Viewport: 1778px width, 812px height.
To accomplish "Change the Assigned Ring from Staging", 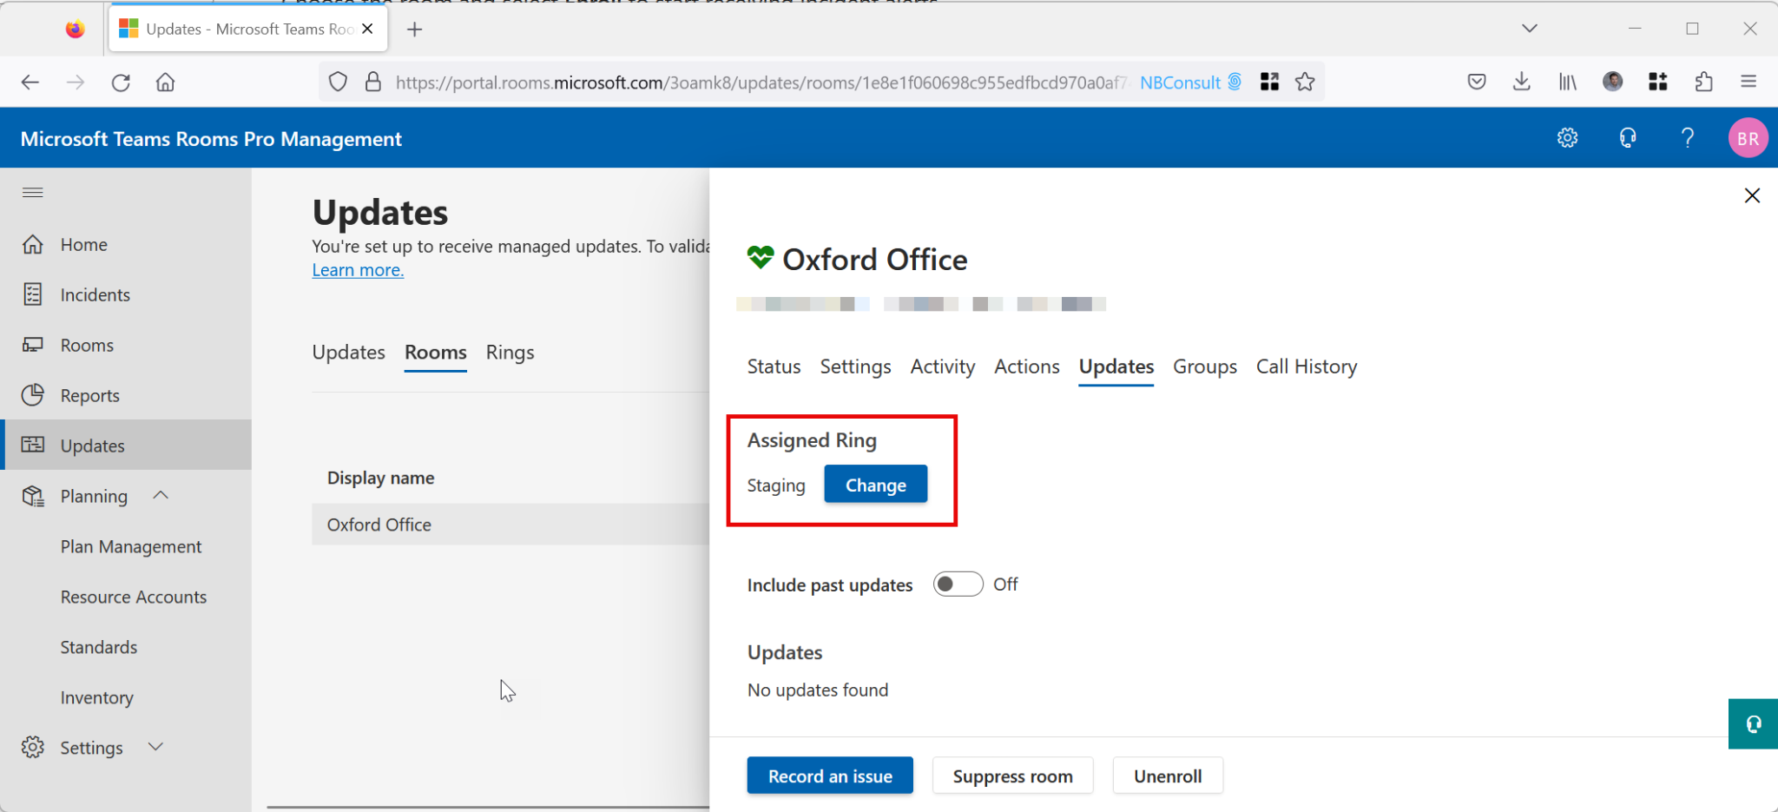I will pos(875,485).
